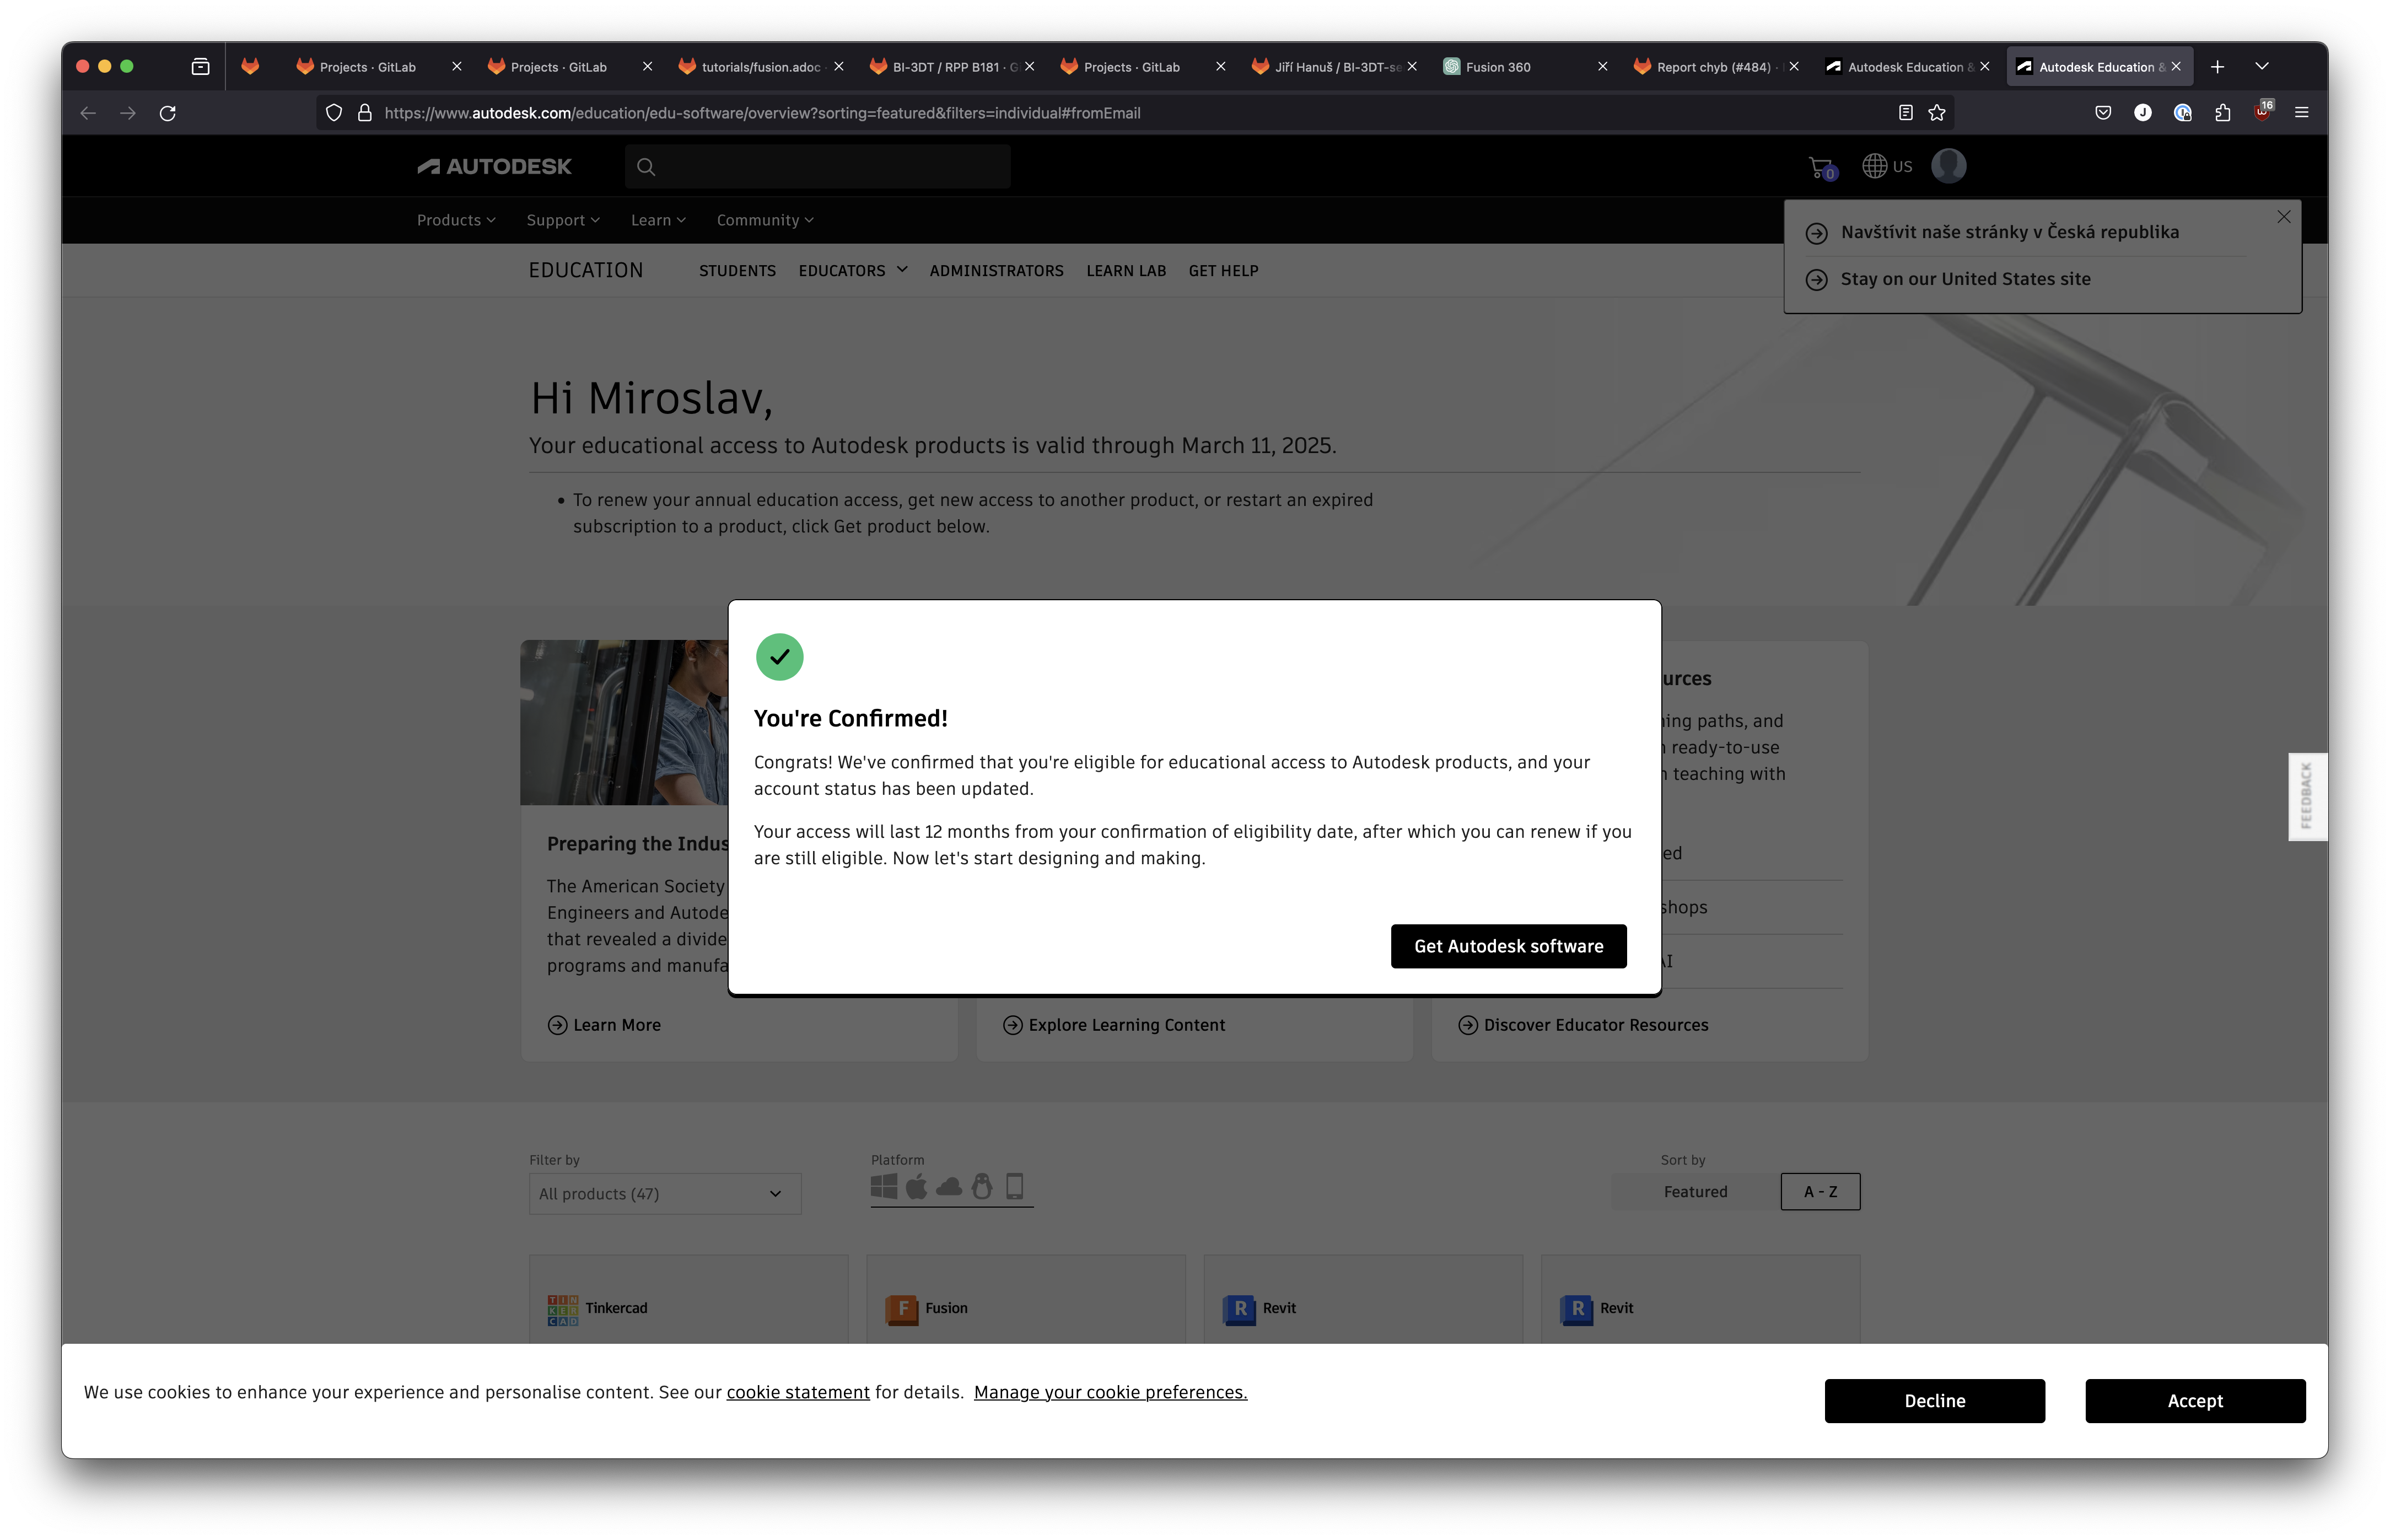
Task: Filter by Windows platform icon
Action: [884, 1187]
